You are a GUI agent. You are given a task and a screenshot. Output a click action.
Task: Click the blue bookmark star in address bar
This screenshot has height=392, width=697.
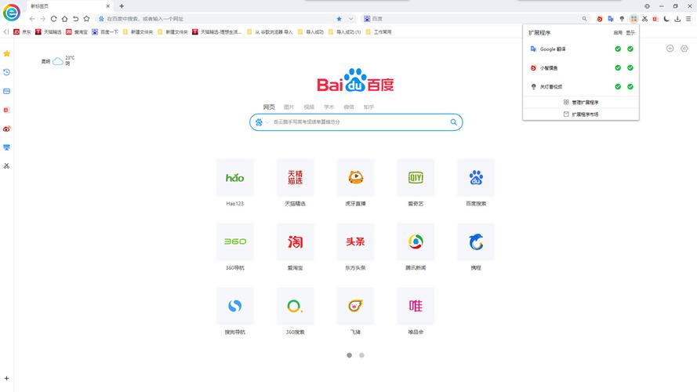[339, 19]
